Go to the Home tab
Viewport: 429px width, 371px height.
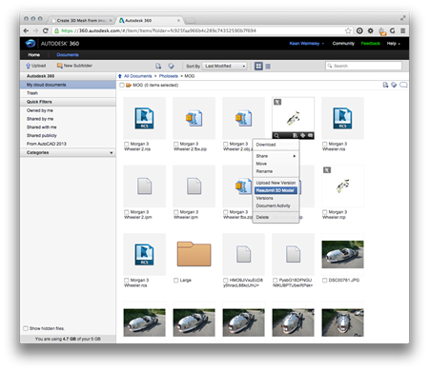pos(33,55)
